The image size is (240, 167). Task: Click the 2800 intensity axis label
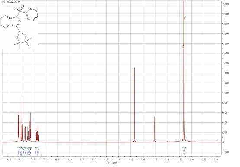point(226,4)
